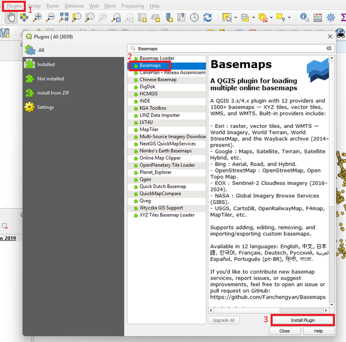Expand Select by Value dropdown arrow
The height and width of the screenshot is (342, 346).
pos(253,17)
